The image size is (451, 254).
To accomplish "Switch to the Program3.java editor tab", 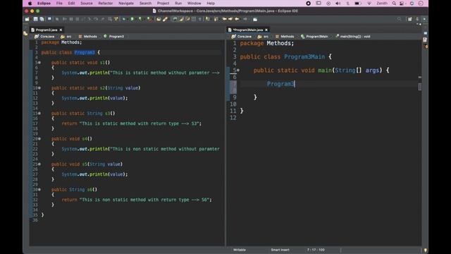I will click(x=47, y=30).
